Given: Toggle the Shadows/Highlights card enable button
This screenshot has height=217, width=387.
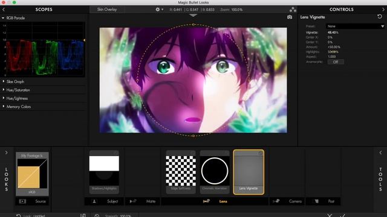Looking at the screenshot, I should (115, 153).
